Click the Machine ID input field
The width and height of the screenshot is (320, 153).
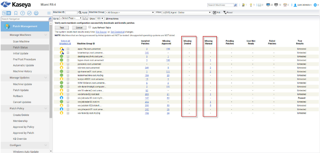71,13
